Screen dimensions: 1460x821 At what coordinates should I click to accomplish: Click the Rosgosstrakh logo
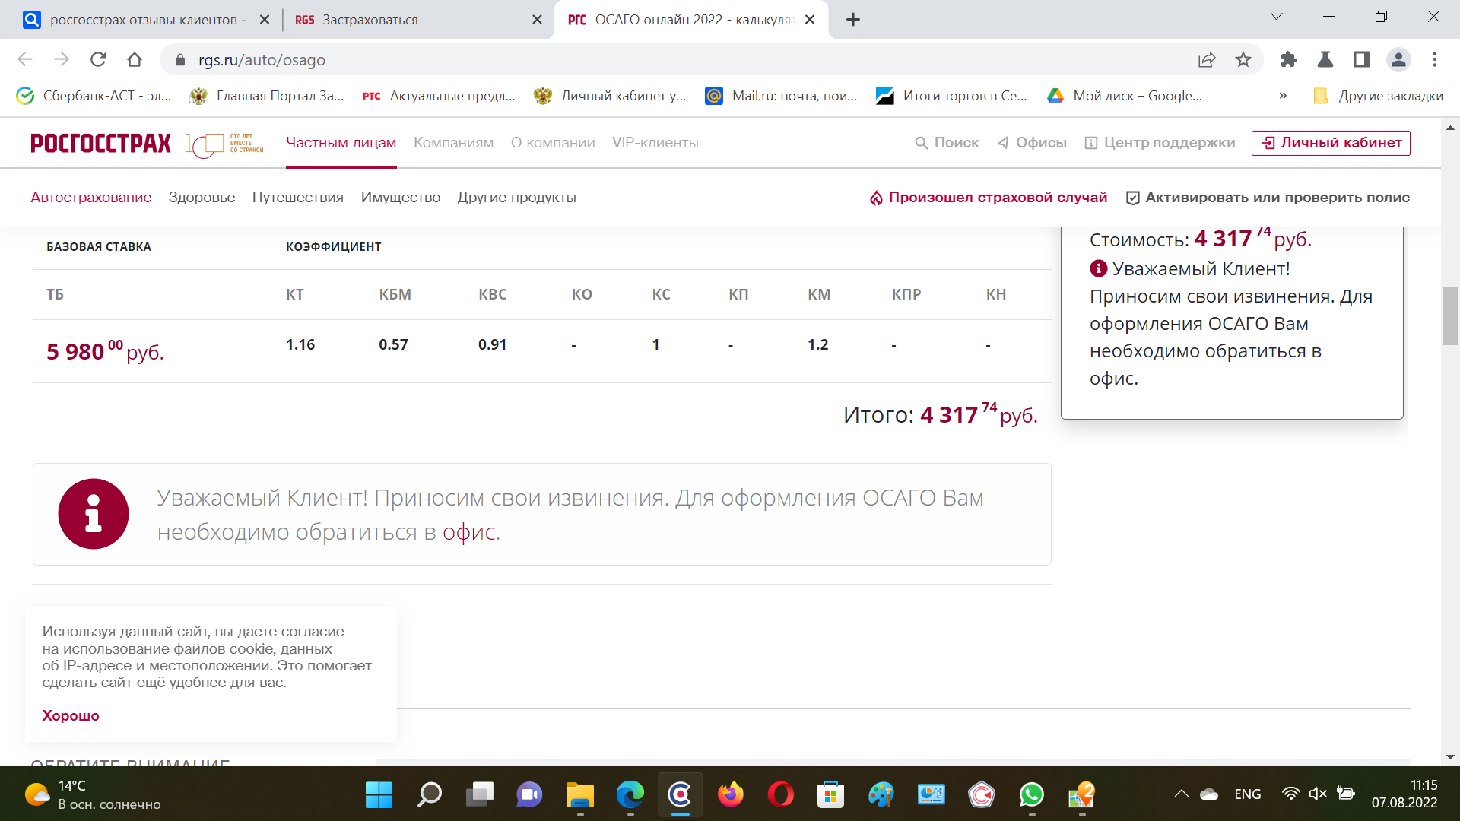tap(100, 143)
